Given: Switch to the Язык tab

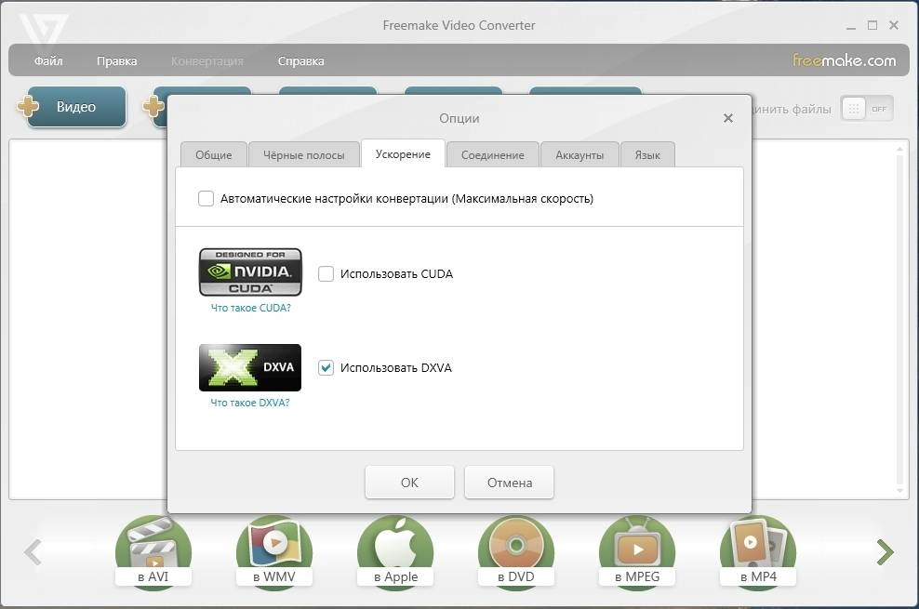Looking at the screenshot, I should point(647,155).
